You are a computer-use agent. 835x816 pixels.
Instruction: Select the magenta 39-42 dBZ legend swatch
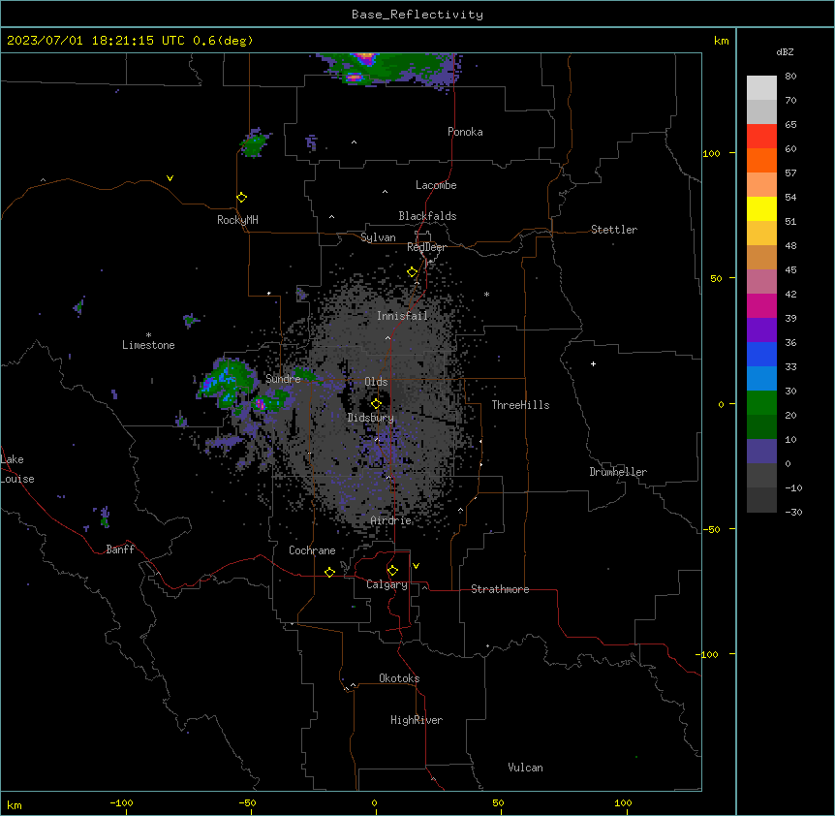pos(761,305)
